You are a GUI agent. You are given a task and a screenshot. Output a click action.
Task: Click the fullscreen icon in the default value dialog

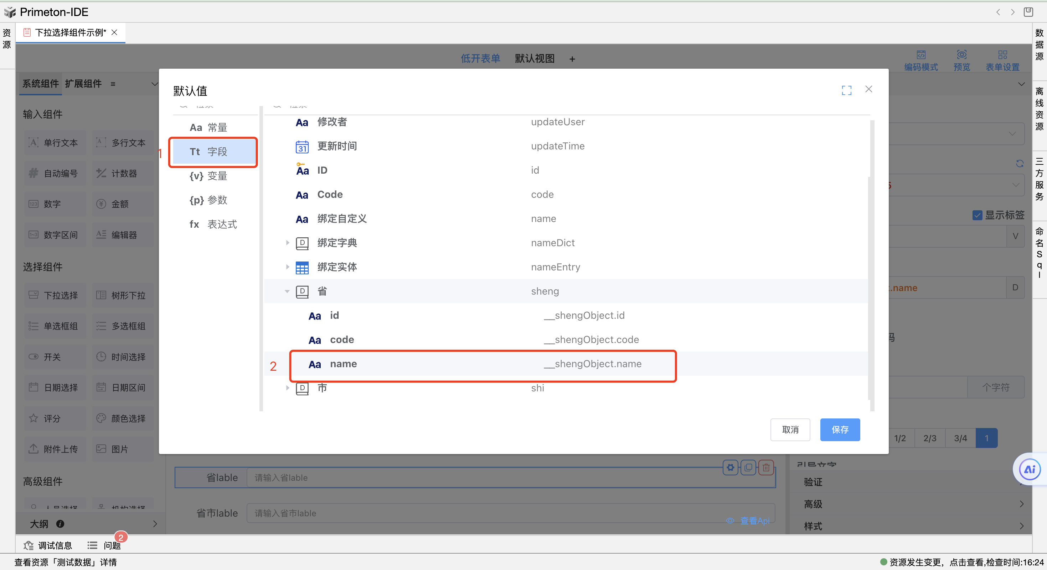846,90
